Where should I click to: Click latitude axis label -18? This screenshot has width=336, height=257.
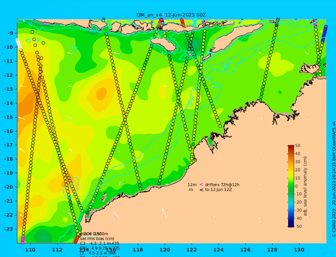tap(8, 159)
